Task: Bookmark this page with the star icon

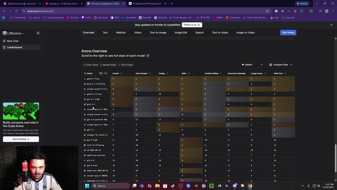Action: tap(267, 11)
